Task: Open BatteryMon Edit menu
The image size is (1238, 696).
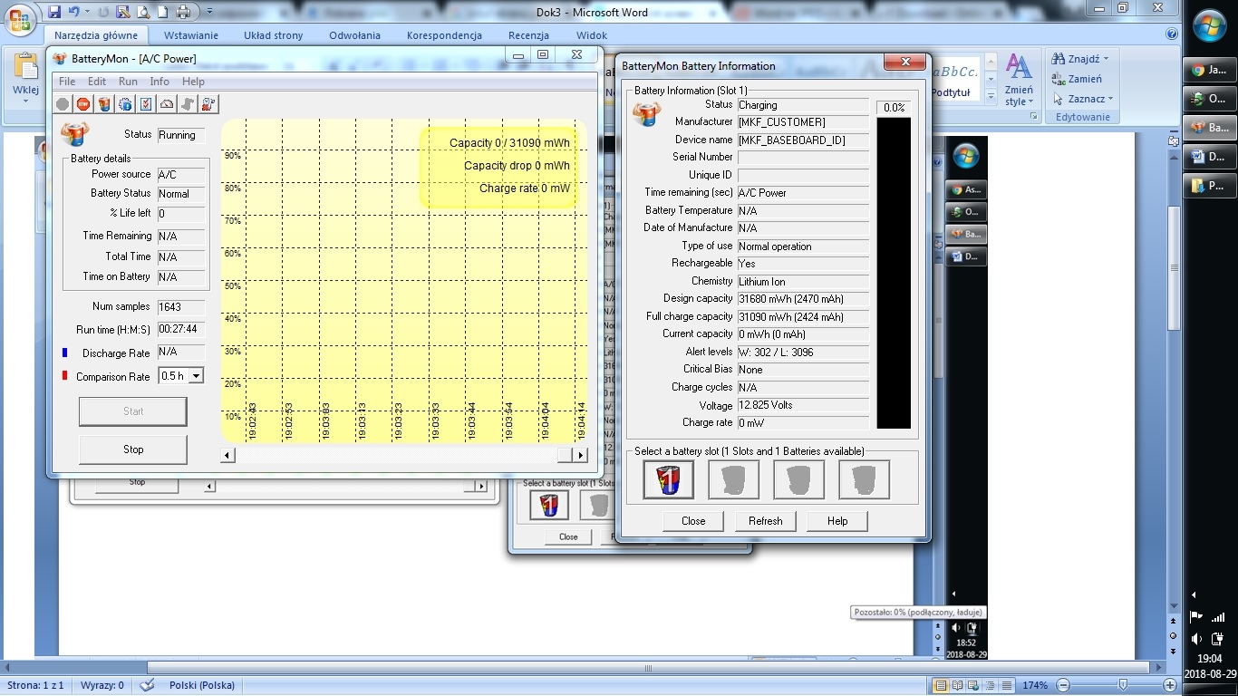Action: tap(97, 82)
